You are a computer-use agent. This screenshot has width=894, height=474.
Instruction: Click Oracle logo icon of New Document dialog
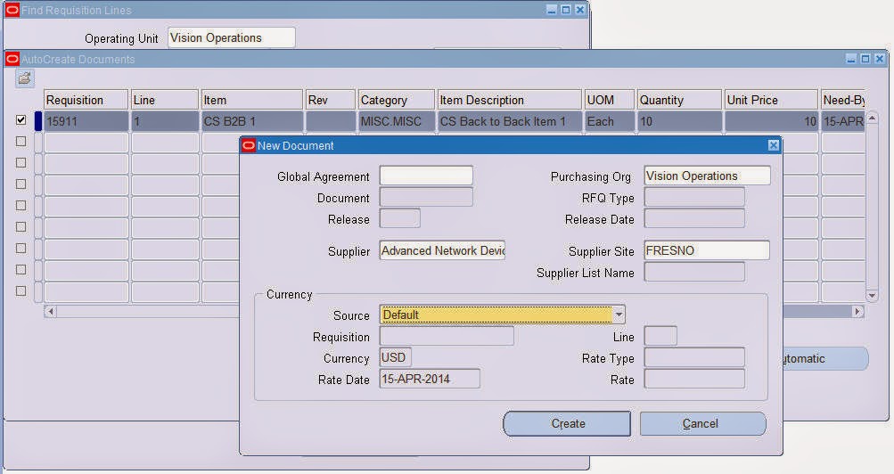[x=249, y=145]
